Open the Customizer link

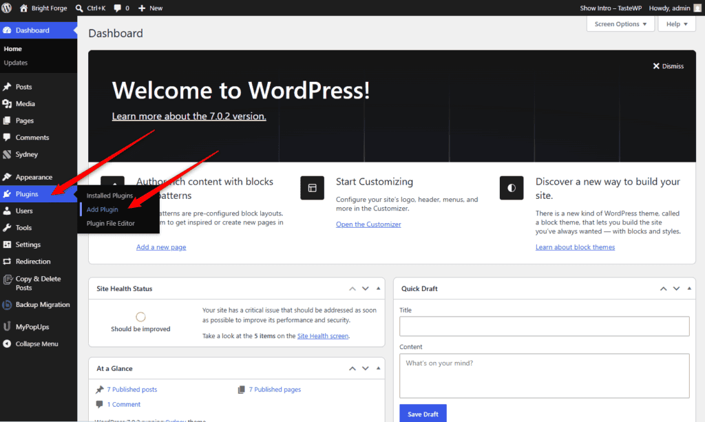[368, 224]
